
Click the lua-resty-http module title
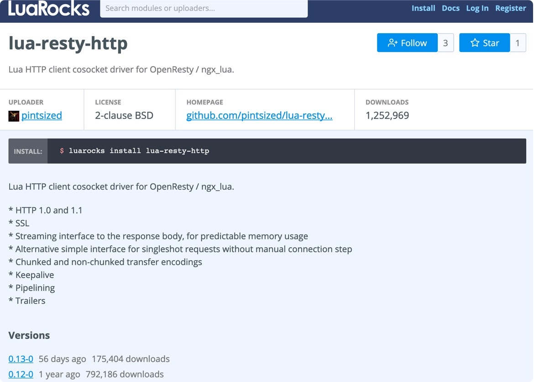[68, 43]
